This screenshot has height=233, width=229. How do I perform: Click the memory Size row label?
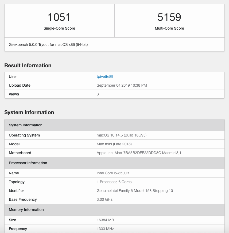click(12, 220)
